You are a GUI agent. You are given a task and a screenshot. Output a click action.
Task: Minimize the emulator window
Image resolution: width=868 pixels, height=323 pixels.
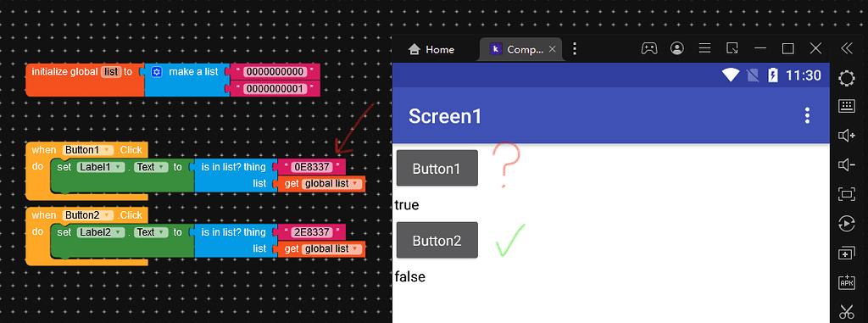pyautogui.click(x=760, y=49)
